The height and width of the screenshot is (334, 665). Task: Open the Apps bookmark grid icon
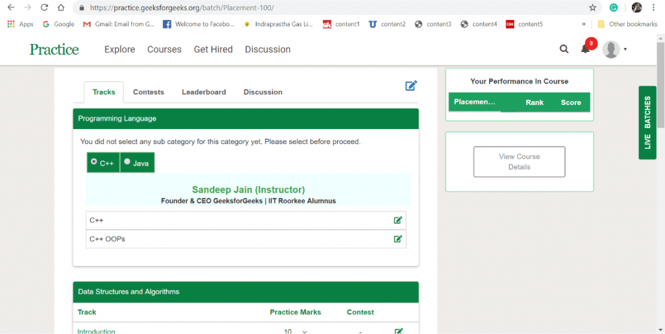(x=11, y=24)
